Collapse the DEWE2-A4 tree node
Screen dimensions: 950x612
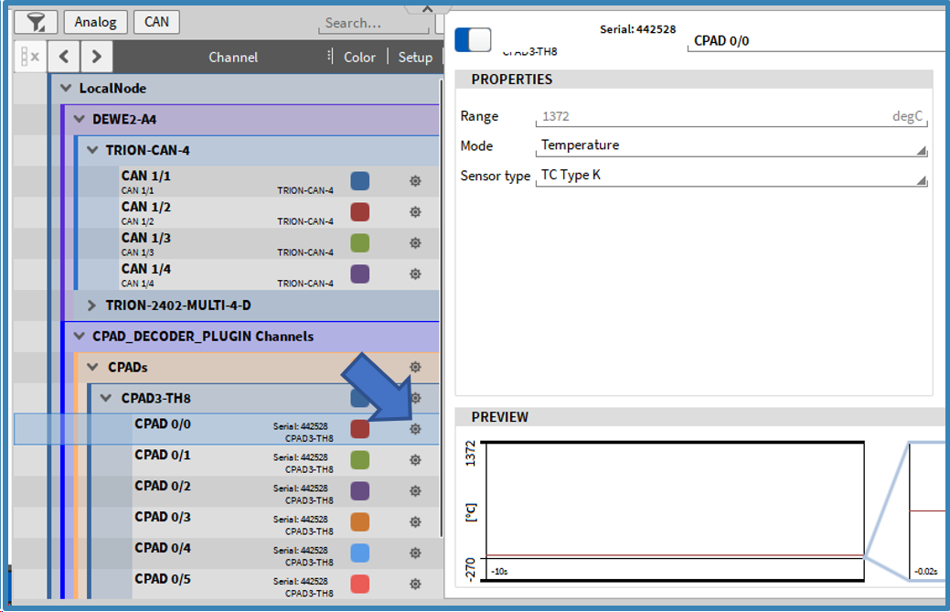click(79, 120)
